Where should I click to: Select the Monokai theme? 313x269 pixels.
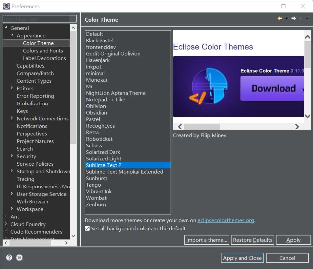[128, 80]
